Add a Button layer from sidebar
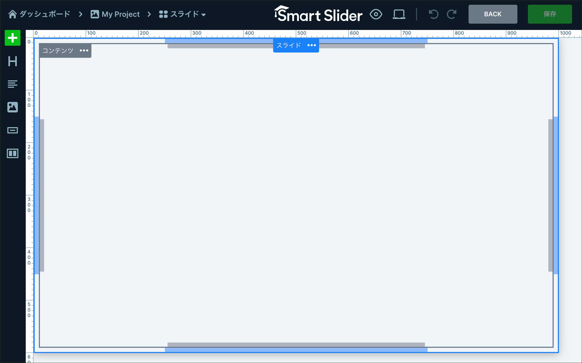 tap(12, 130)
